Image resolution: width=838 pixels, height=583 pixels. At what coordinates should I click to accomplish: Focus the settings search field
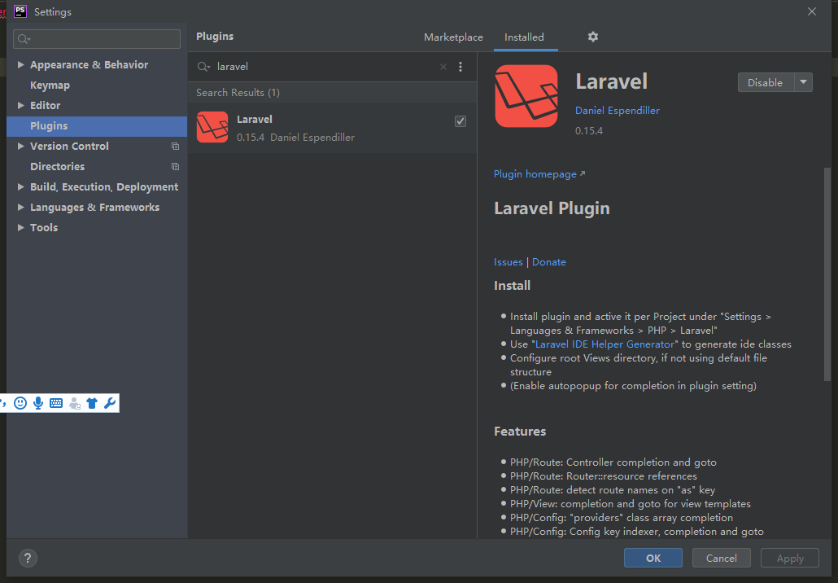(x=97, y=39)
